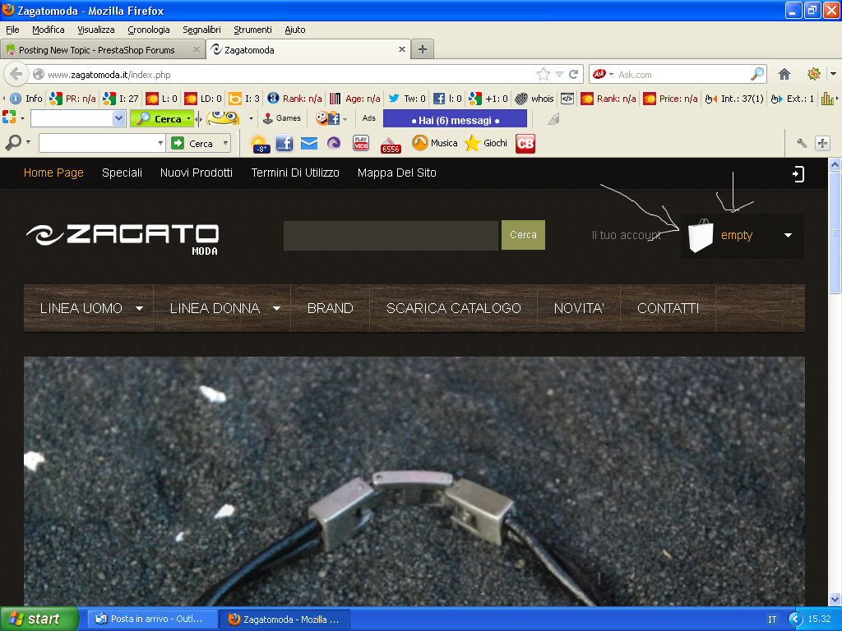This screenshot has height=631, width=842.
Task: Click the search magnifier in Ask.com box
Action: (x=756, y=74)
